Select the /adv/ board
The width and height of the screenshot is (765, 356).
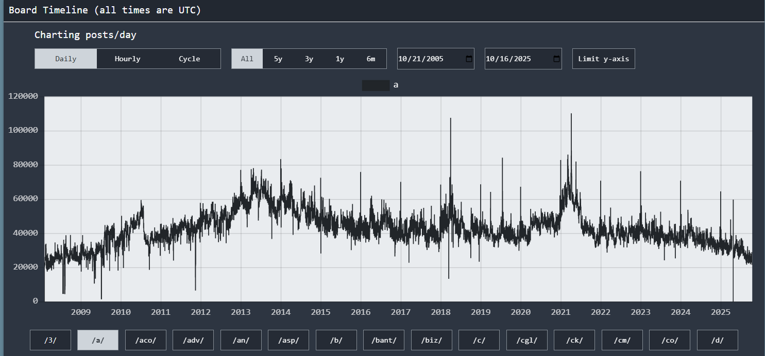pyautogui.click(x=193, y=340)
